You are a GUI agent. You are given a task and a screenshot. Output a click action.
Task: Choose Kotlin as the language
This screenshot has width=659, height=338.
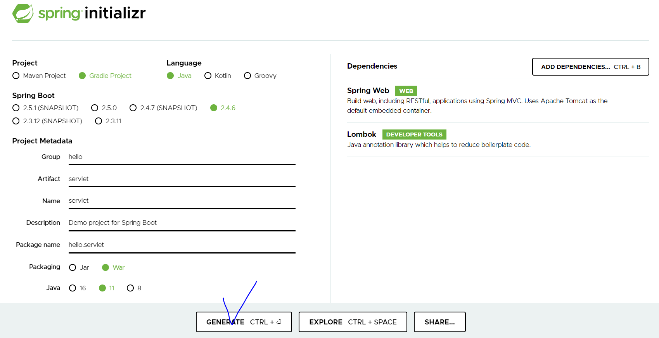pyautogui.click(x=208, y=76)
